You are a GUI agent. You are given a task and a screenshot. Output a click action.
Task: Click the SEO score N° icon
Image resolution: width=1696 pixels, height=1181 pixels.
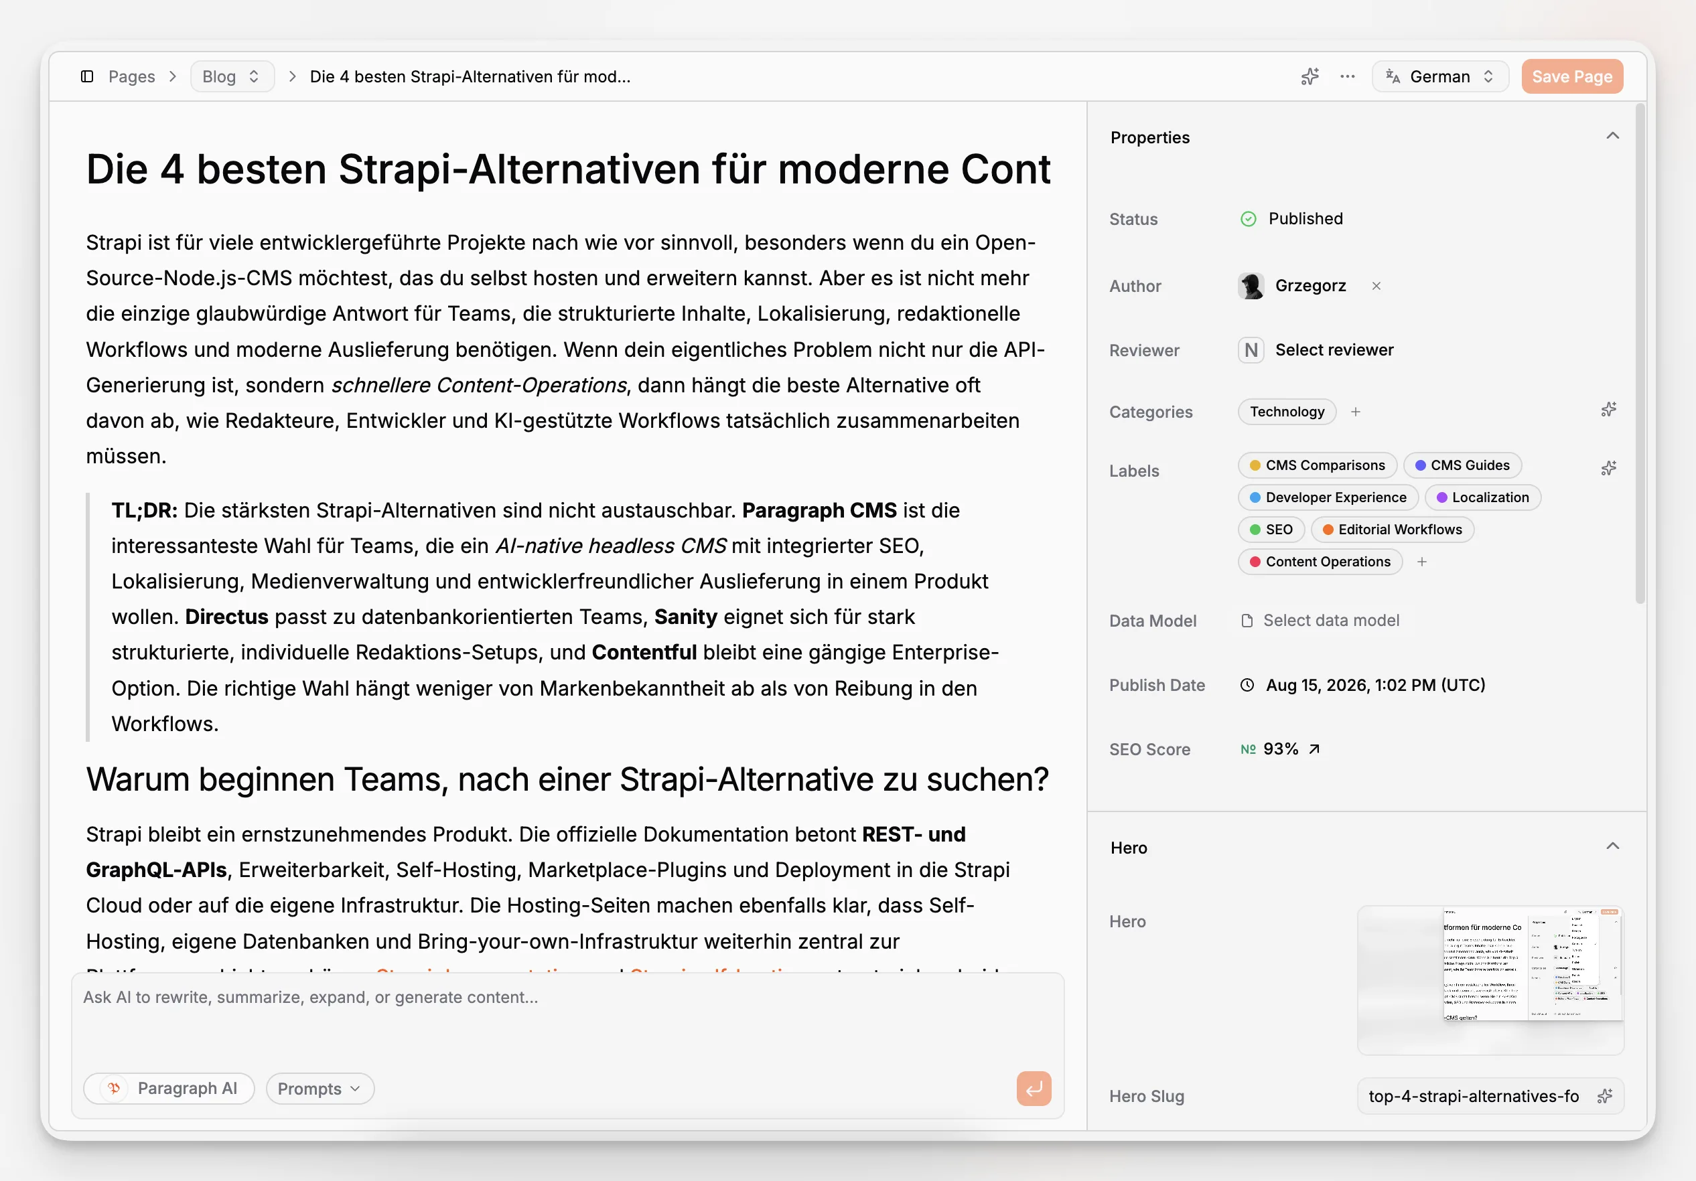tap(1249, 750)
